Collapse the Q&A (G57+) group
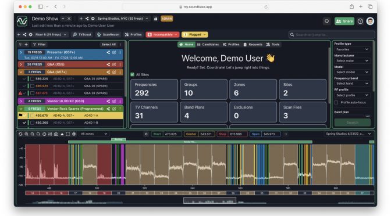This screenshot has width=391, height=216. [x=21, y=72]
